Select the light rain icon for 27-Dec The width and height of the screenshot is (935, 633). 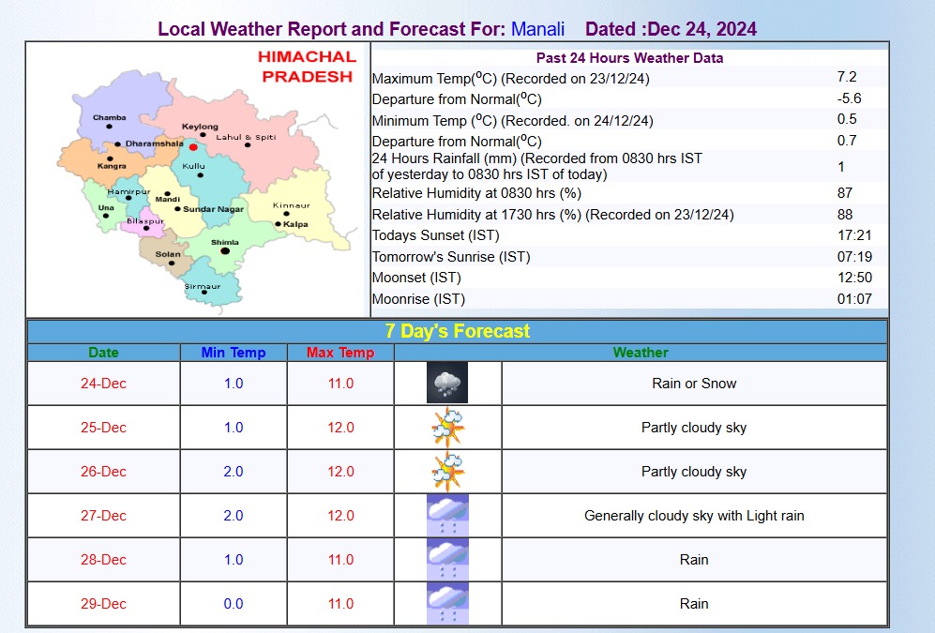(447, 516)
